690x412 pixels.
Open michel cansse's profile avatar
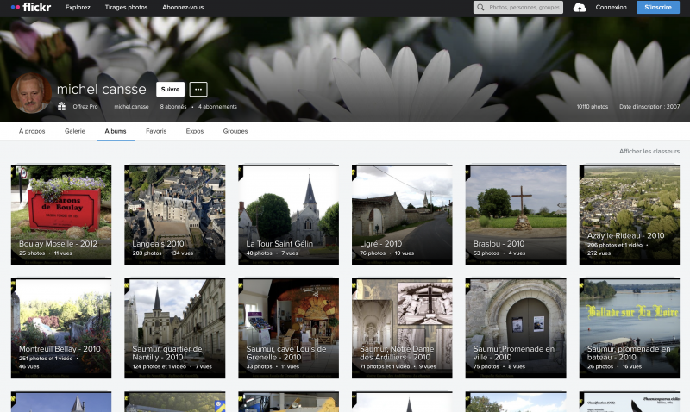tap(30, 93)
